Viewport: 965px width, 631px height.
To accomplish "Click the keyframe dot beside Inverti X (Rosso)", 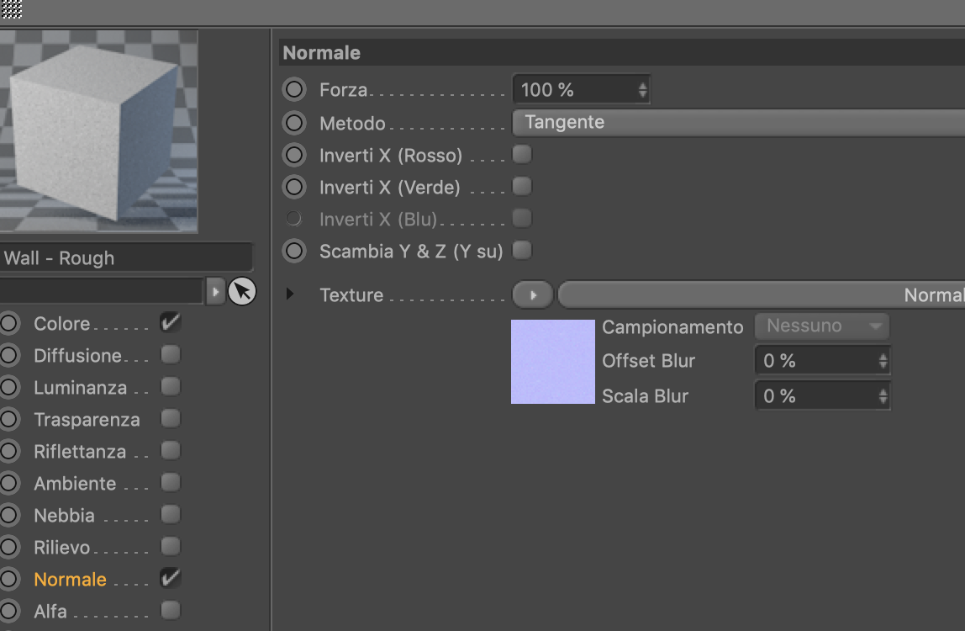I will [x=294, y=155].
